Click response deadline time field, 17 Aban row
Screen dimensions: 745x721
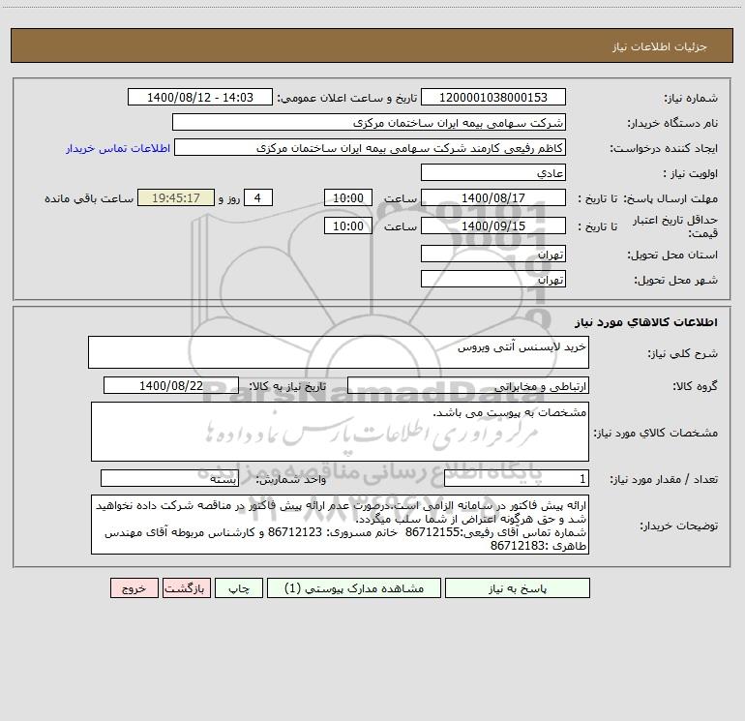tap(347, 198)
